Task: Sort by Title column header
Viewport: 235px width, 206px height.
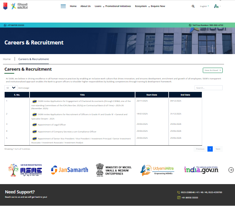Action: coord(82,95)
